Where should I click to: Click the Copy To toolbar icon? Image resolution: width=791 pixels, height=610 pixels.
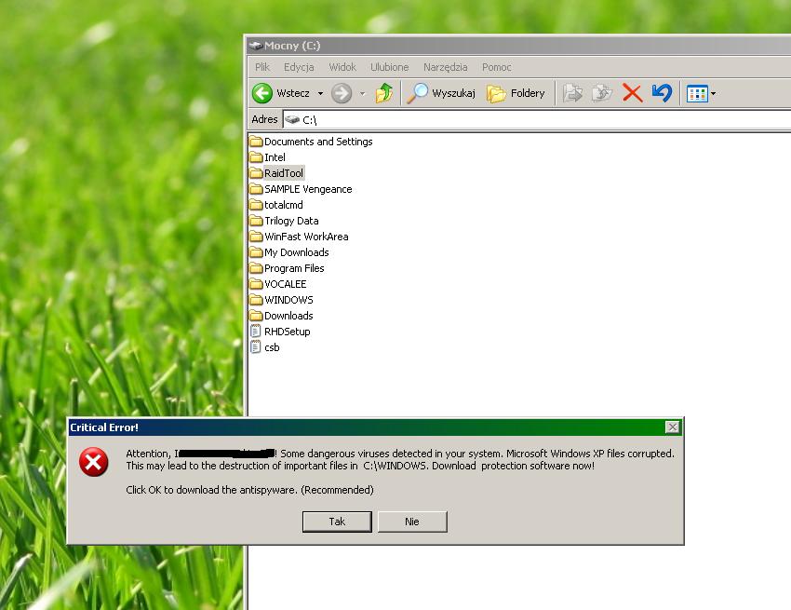point(601,93)
